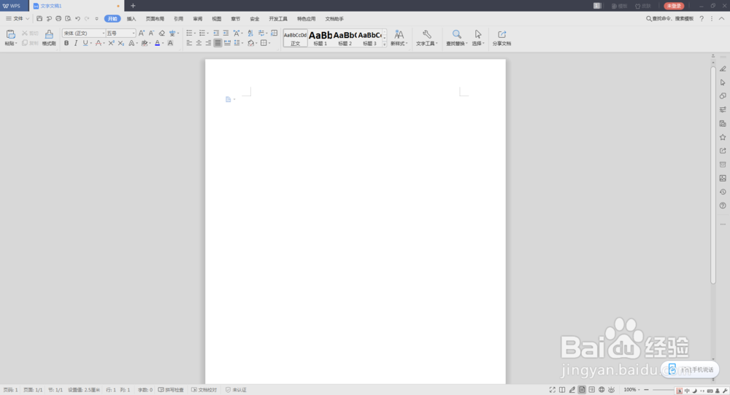730x395 pixels.
Task: Open the history clock icon in sidebar
Action: [723, 192]
